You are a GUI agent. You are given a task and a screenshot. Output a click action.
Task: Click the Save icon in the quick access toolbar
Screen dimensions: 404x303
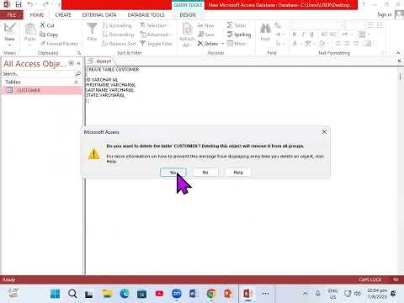tap(19, 4)
